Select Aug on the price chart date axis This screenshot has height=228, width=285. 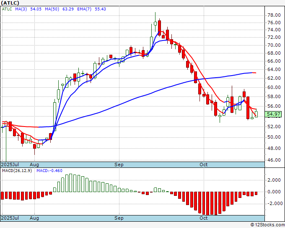point(34,165)
